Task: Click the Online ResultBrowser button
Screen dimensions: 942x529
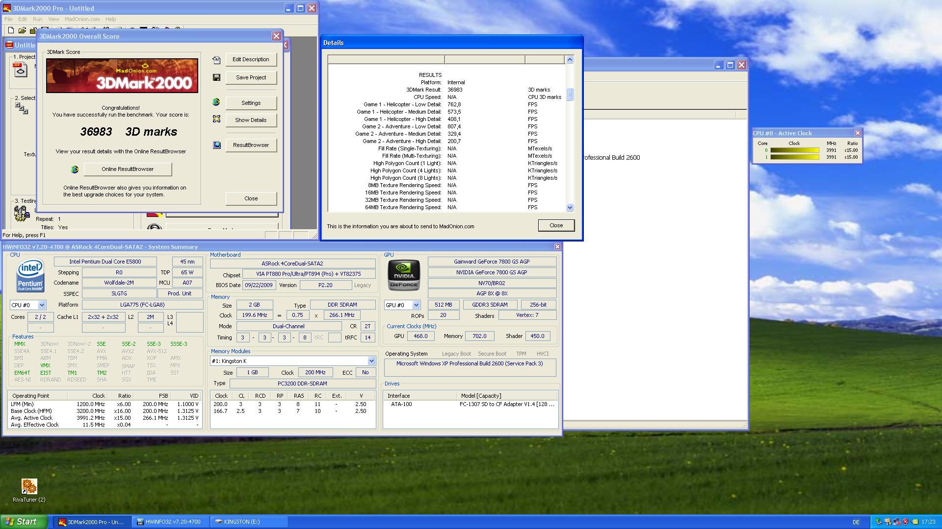Action: (x=128, y=169)
